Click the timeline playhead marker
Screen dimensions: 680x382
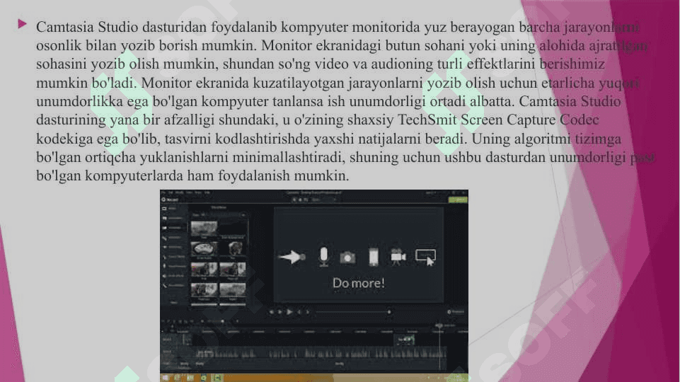[x=439, y=325]
